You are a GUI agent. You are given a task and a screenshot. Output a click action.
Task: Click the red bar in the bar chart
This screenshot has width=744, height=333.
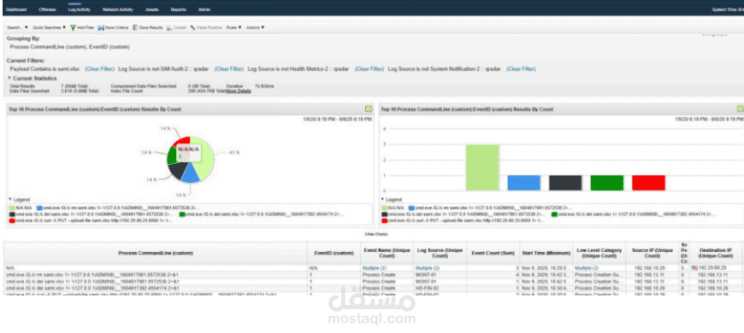[648, 183]
